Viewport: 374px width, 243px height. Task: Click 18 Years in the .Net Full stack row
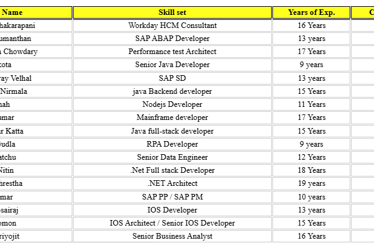click(312, 170)
